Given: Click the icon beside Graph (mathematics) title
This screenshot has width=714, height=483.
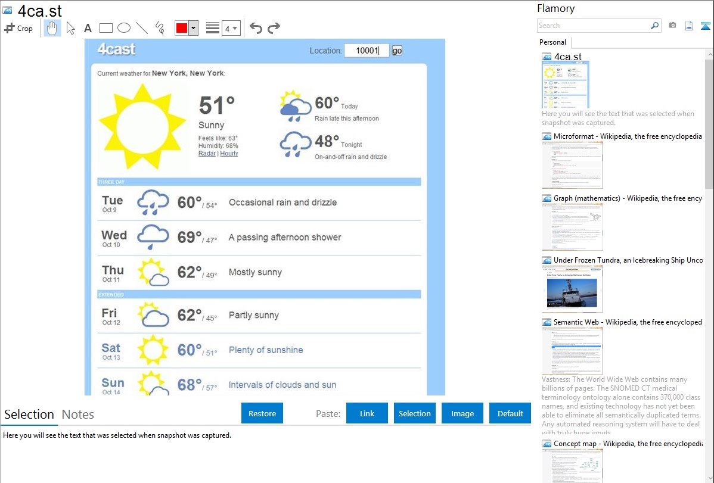Looking at the screenshot, I should [547, 198].
